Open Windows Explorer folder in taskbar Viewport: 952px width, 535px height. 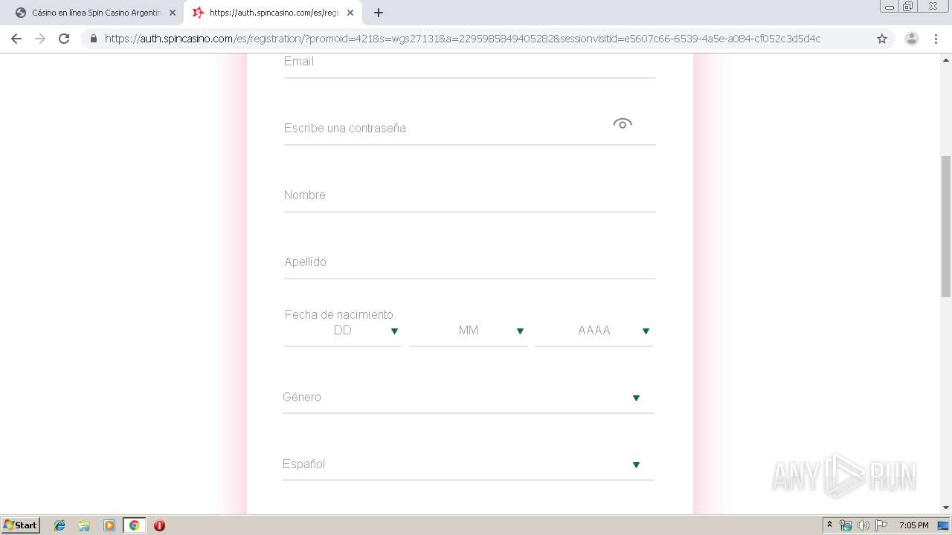84,525
